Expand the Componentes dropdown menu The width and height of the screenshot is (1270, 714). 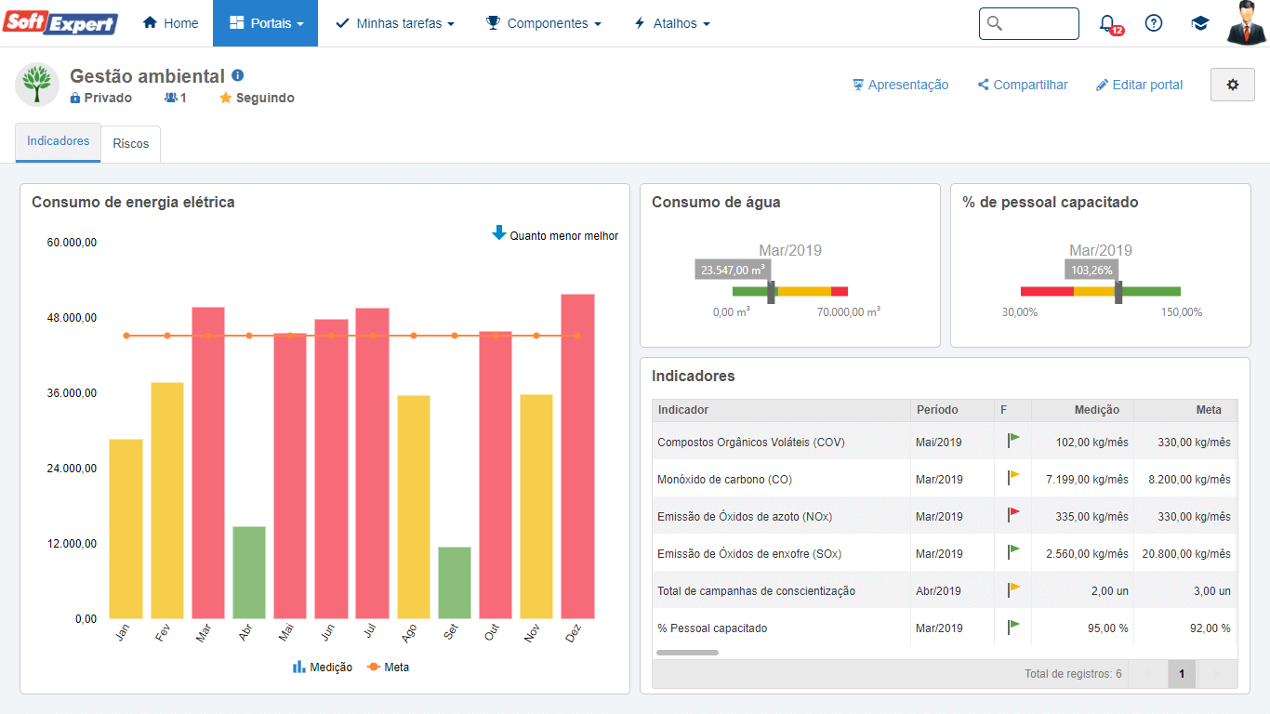click(544, 23)
